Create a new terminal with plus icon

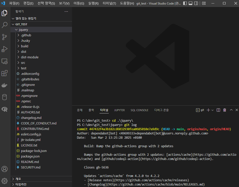pyautogui.click(x=208, y=110)
